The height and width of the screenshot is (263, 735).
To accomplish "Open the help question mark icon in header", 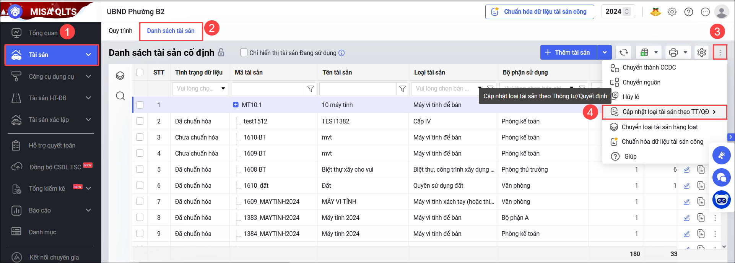I will click(x=688, y=12).
